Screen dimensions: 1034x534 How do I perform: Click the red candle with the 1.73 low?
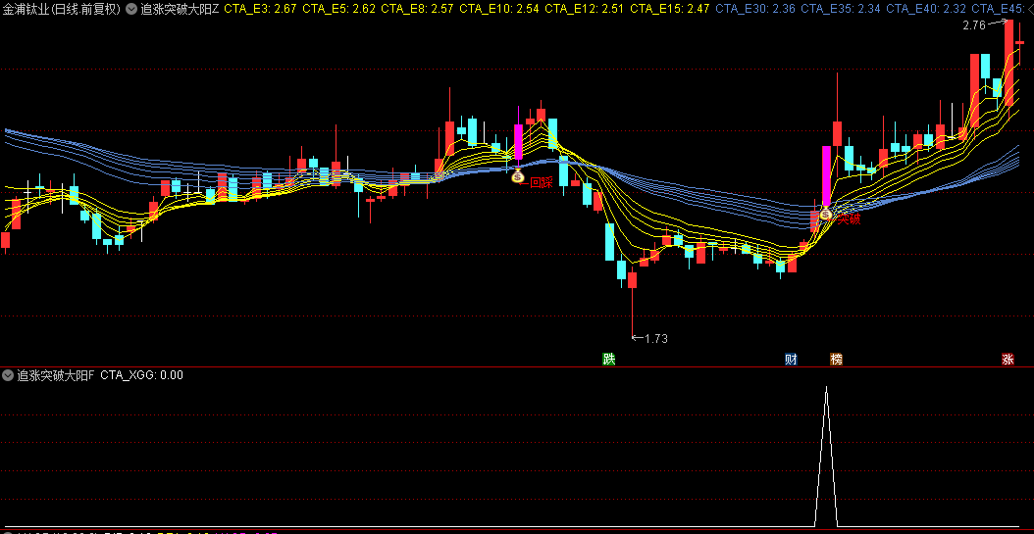[x=632, y=280]
